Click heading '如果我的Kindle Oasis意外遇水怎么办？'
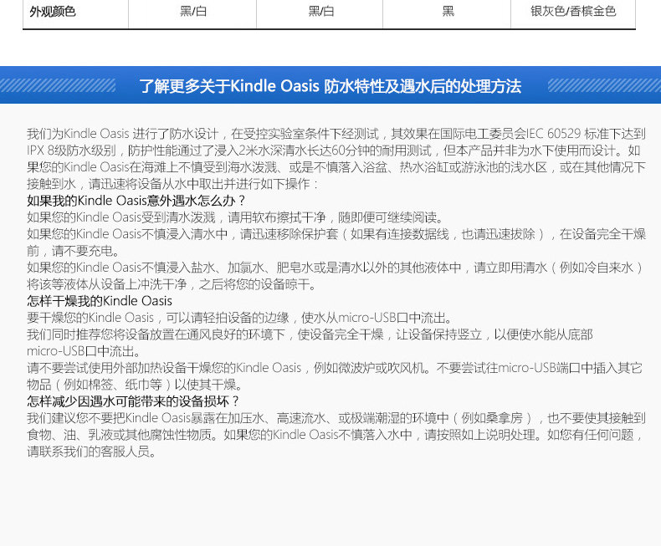 coord(136,201)
